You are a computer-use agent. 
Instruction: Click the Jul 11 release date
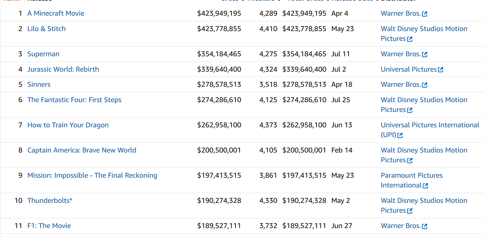click(x=341, y=54)
